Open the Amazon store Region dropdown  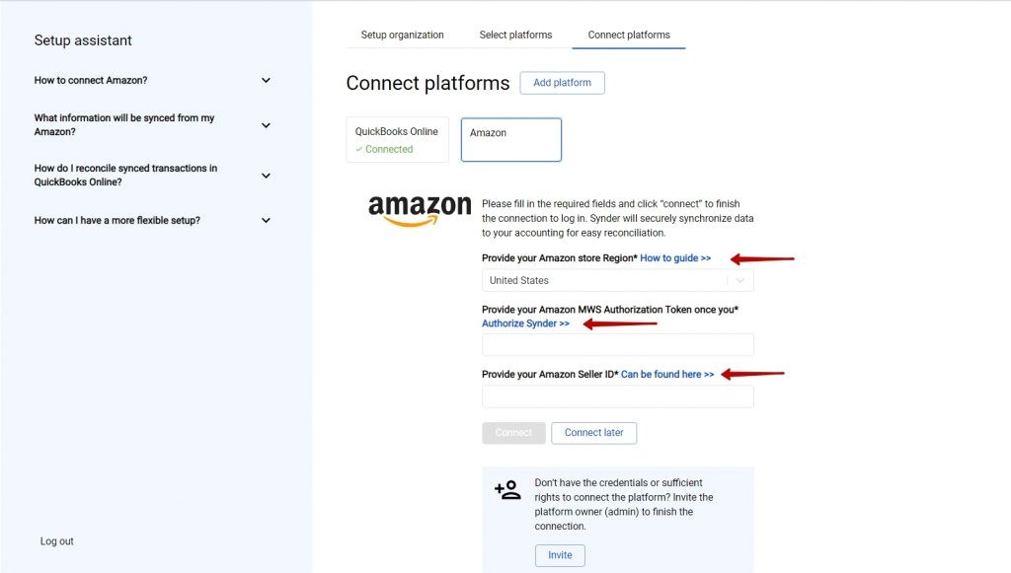[618, 281]
